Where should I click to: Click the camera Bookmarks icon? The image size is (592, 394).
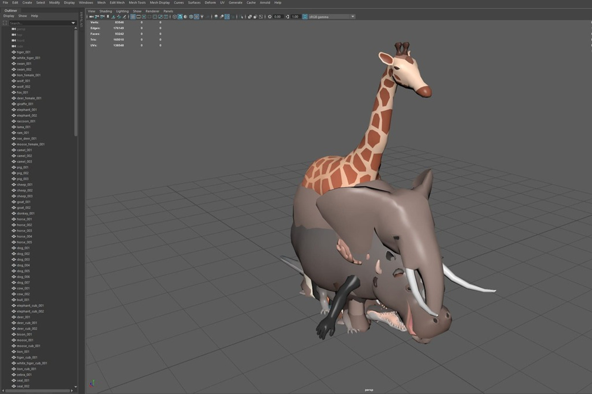(x=108, y=17)
